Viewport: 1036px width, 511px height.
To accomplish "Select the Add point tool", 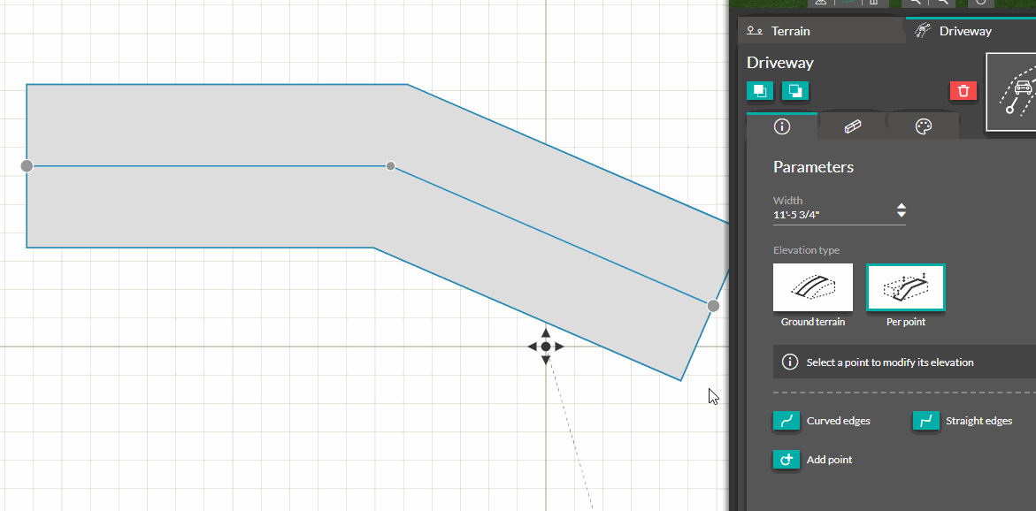I will tap(787, 460).
